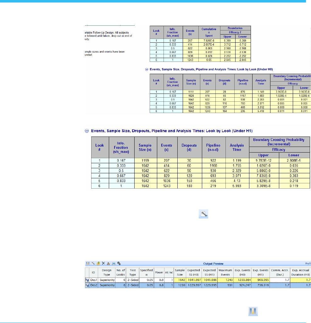Click H1 table lower probability 0.303
Viewport: 311px width, 323px height.
(x=294, y=176)
